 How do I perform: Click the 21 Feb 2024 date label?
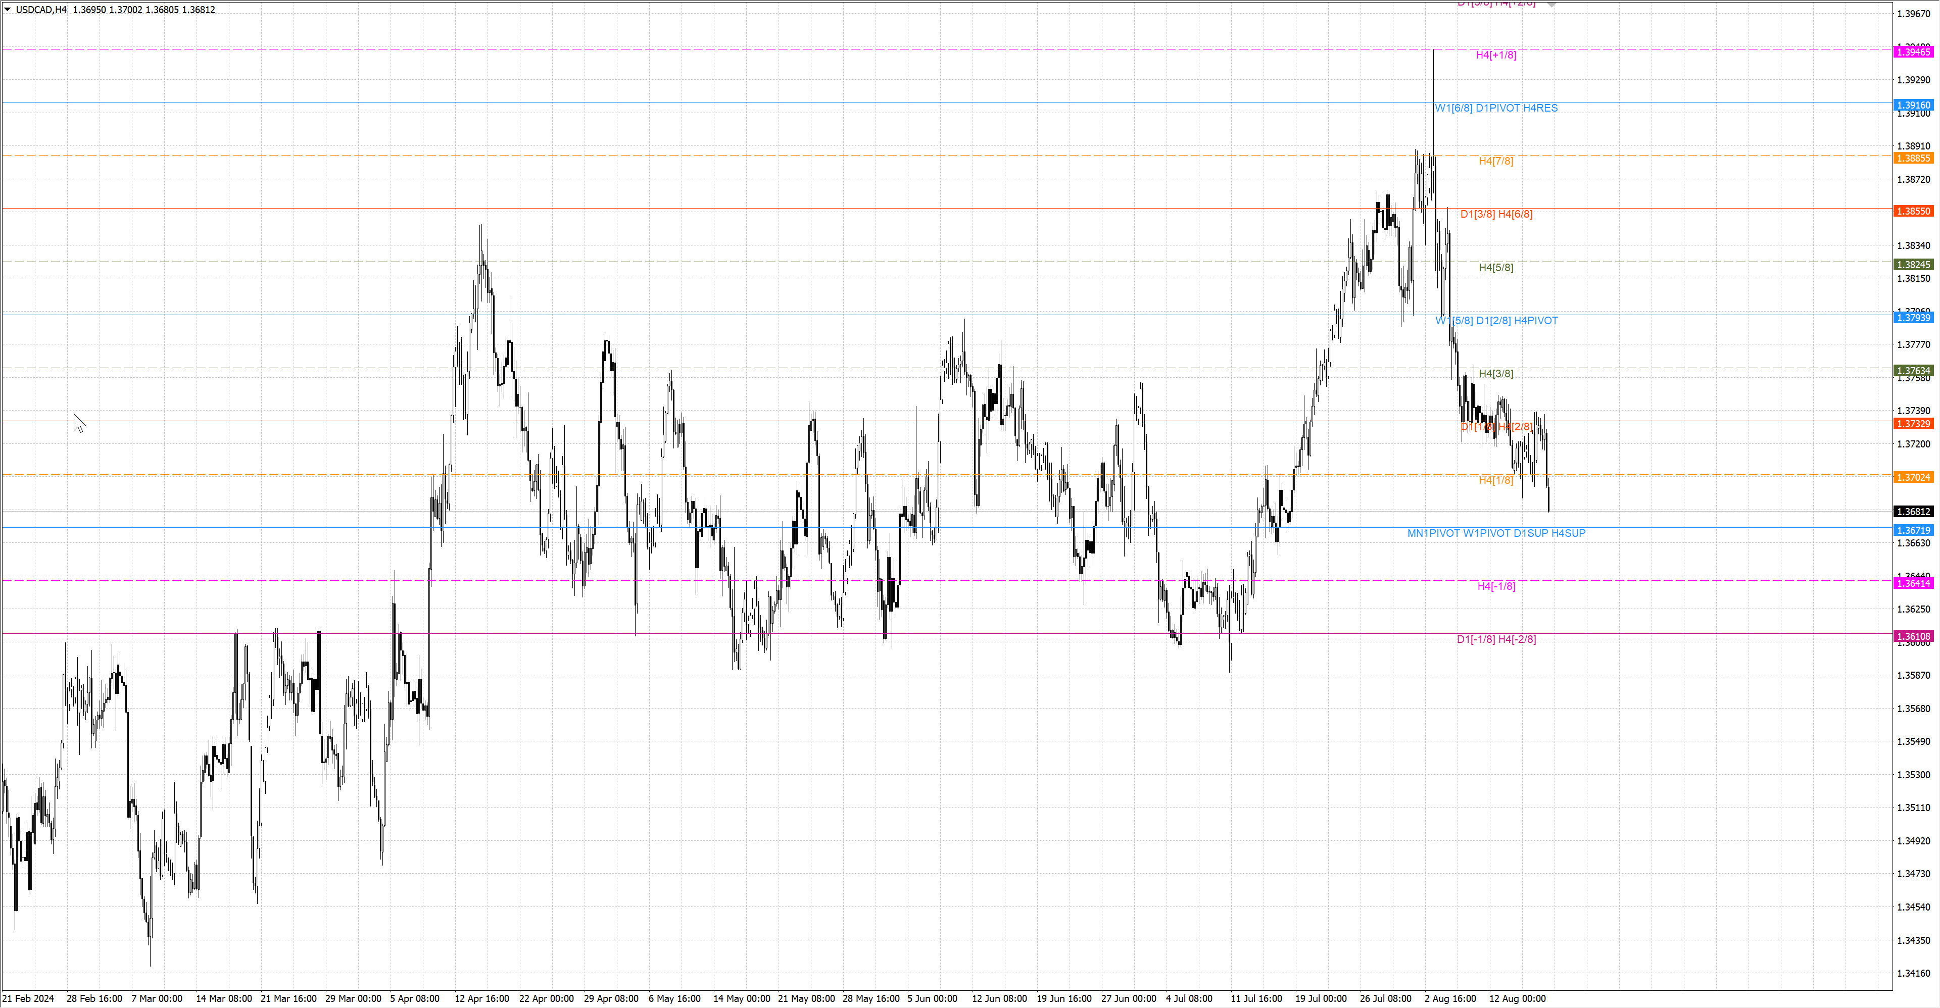(x=29, y=999)
